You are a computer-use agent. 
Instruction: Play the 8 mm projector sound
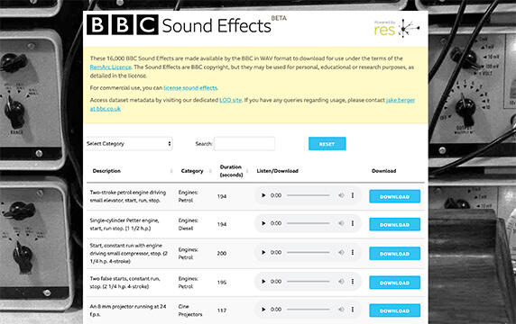(263, 310)
